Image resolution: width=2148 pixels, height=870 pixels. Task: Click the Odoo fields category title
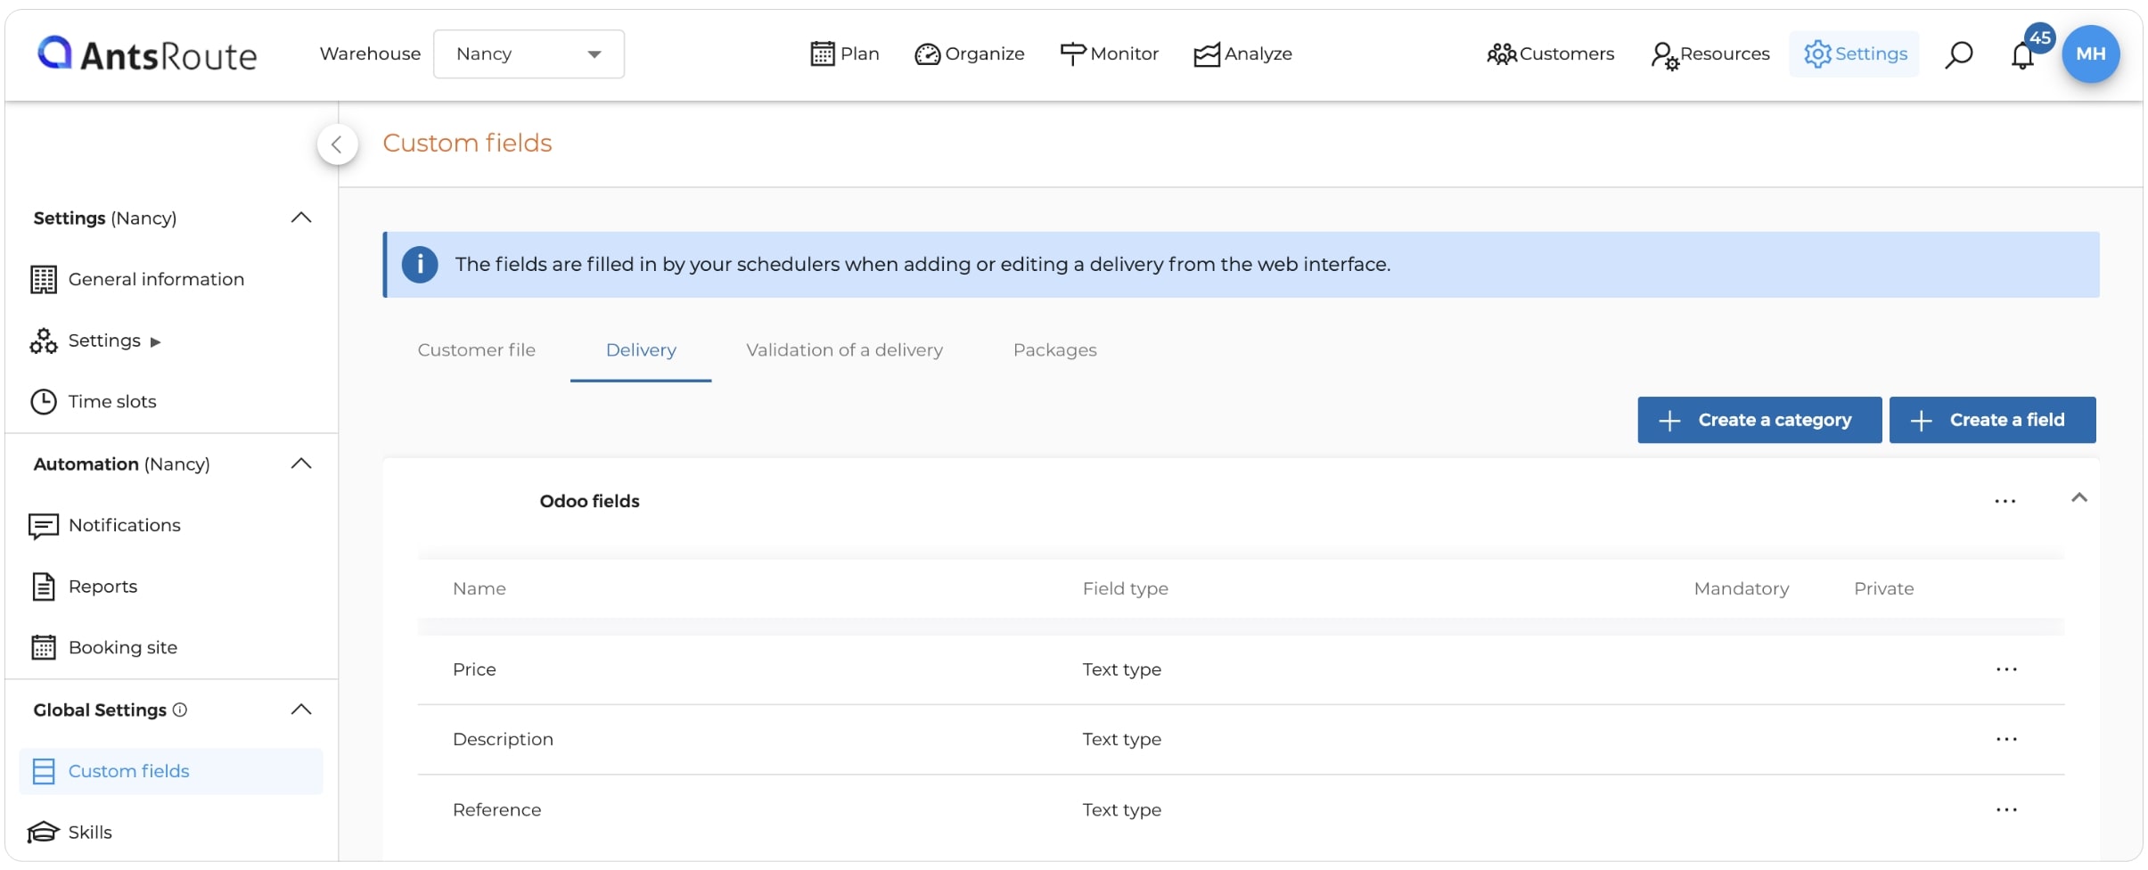tap(589, 502)
